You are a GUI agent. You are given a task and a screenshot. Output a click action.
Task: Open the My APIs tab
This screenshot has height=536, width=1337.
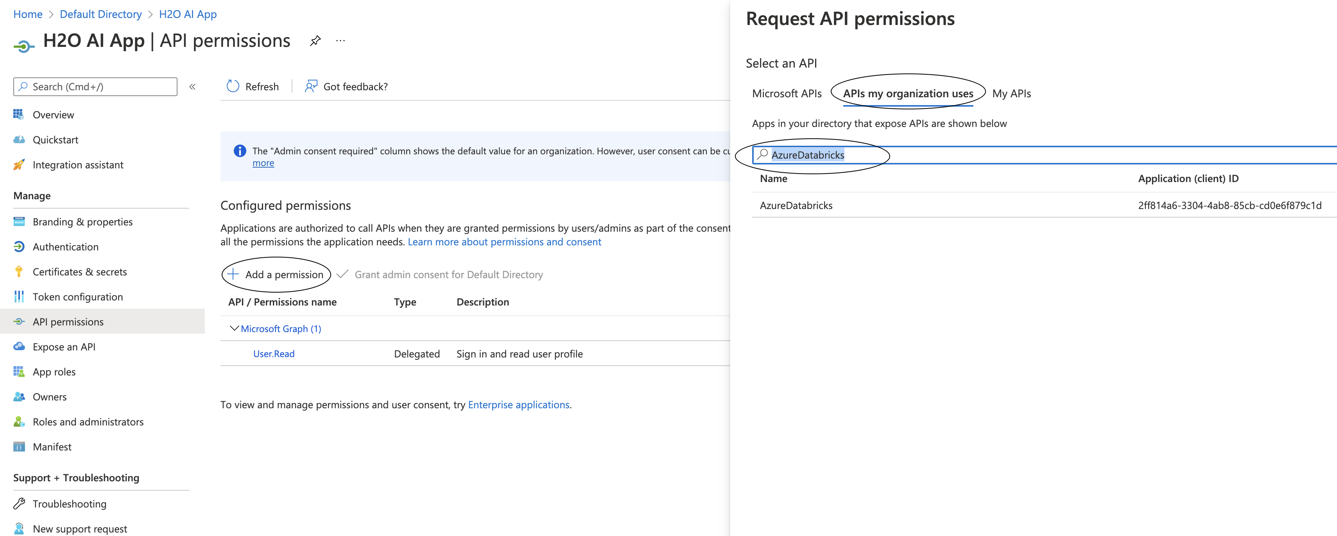[x=1011, y=93]
